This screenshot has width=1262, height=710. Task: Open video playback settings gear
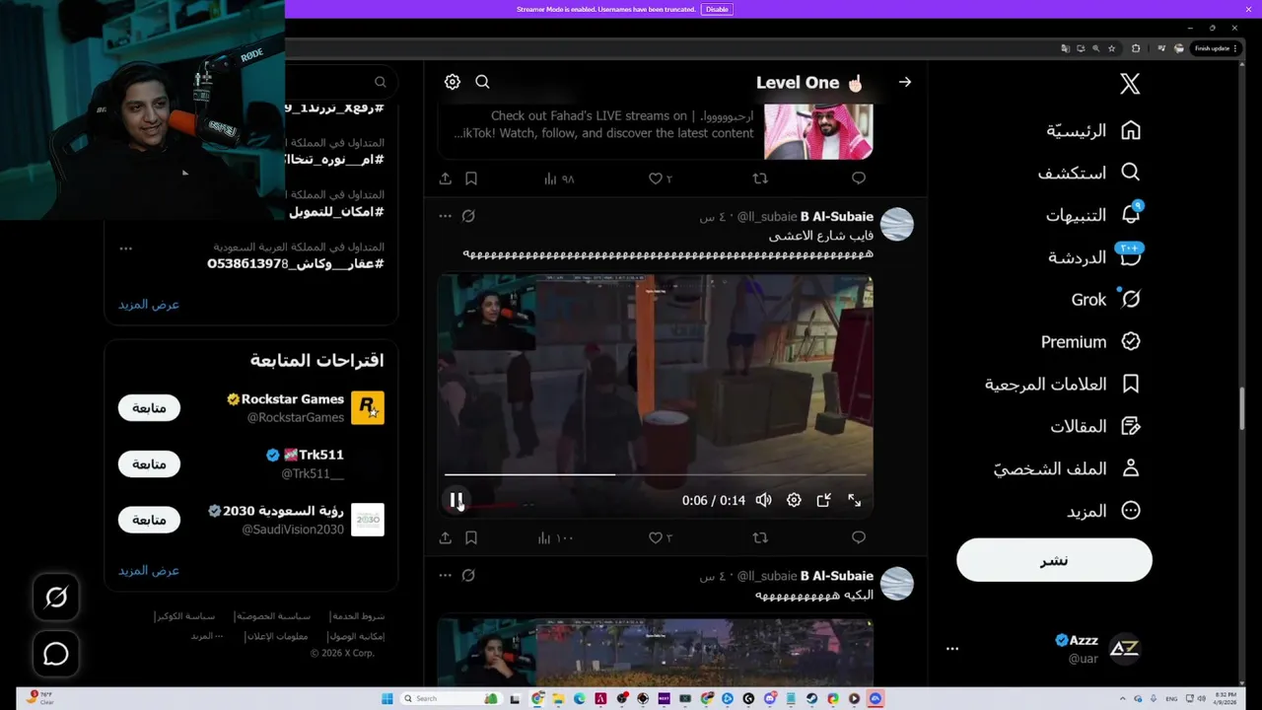click(794, 500)
